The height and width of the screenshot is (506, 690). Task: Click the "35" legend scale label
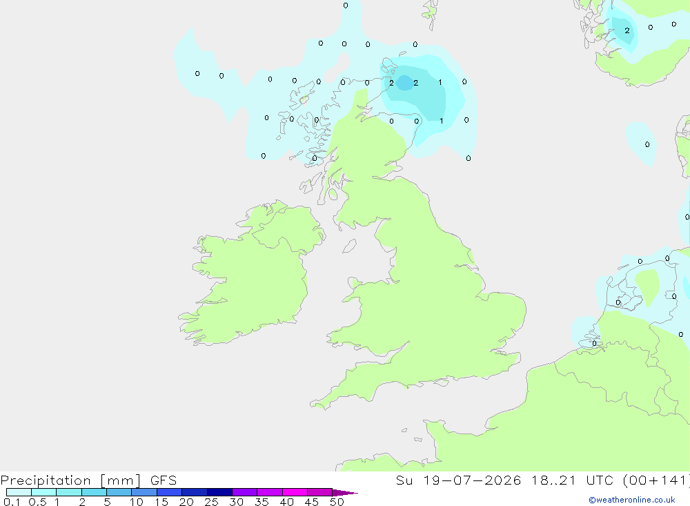tap(262, 502)
